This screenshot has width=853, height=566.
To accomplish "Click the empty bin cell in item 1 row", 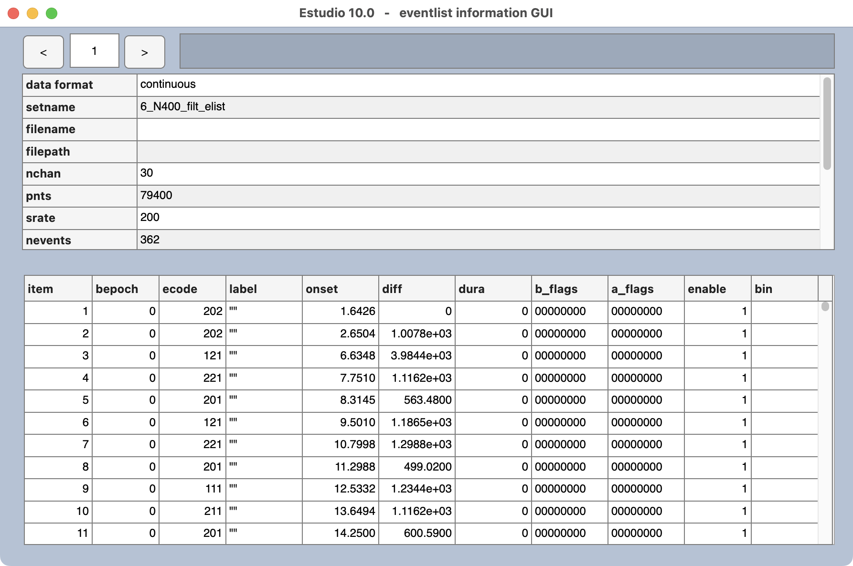I will click(x=785, y=312).
